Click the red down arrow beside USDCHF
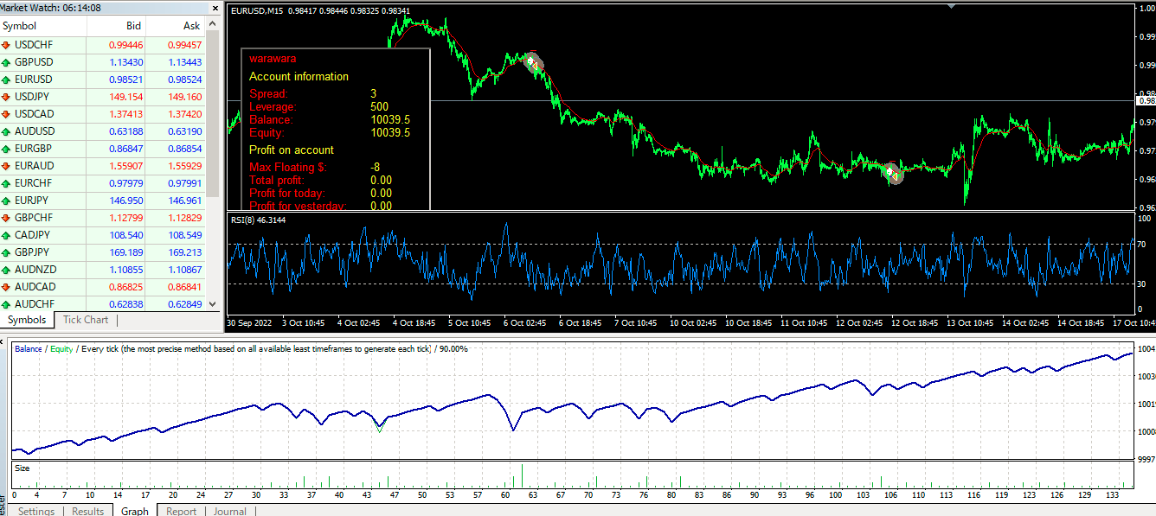This screenshot has width=1156, height=516. pos(6,44)
